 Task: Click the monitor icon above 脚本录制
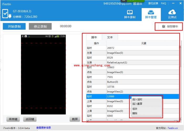130,12
